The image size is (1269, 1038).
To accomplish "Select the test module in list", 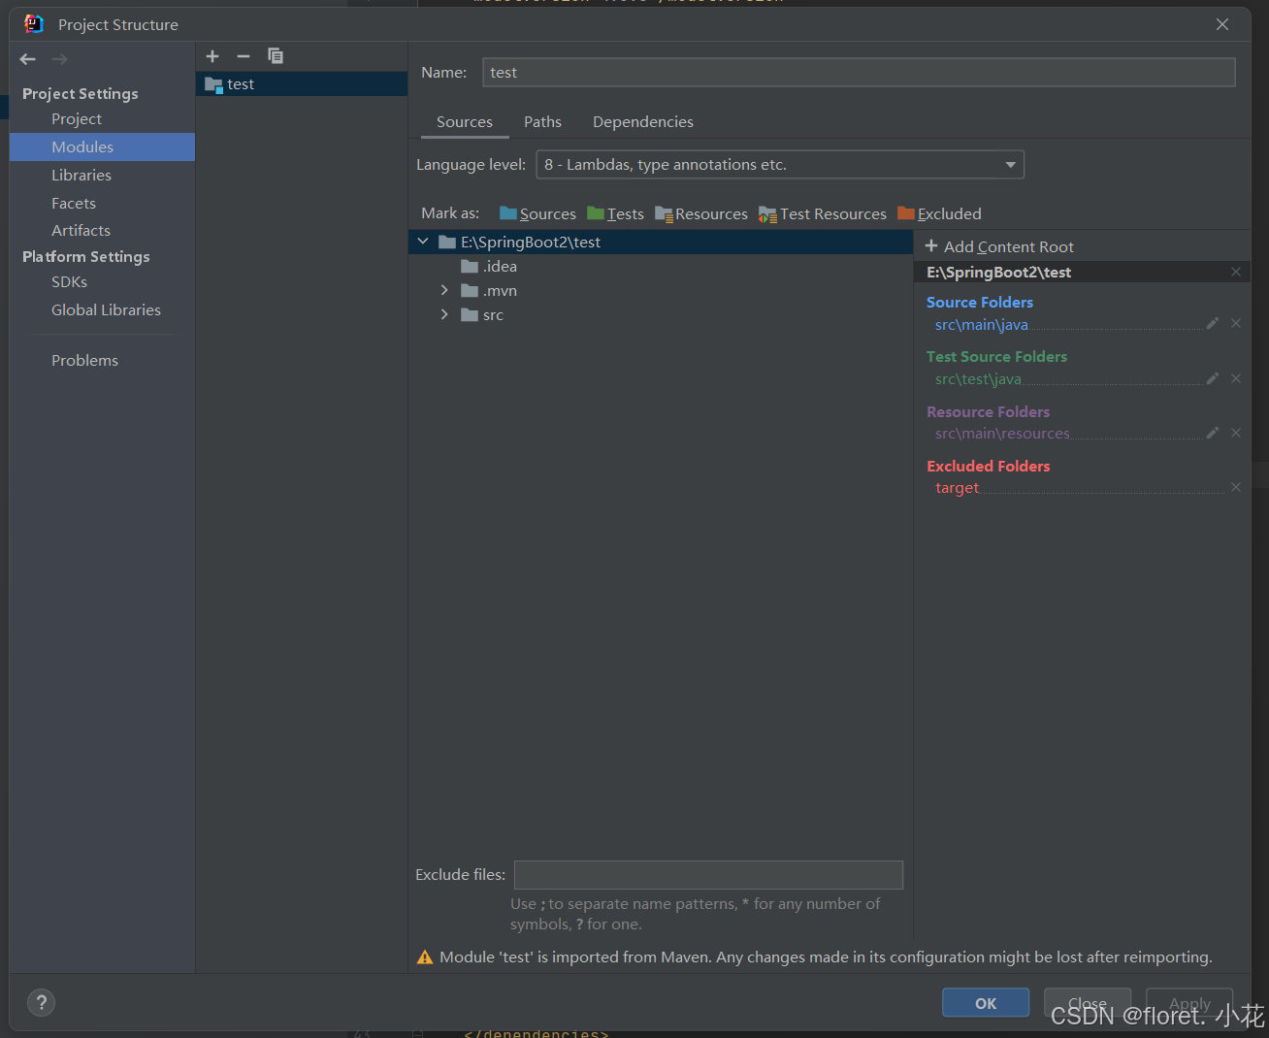I will point(302,84).
